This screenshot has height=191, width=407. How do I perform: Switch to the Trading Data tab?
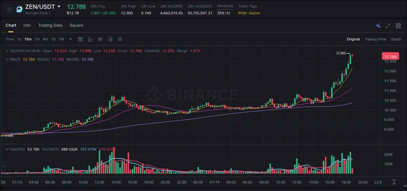tap(50, 25)
